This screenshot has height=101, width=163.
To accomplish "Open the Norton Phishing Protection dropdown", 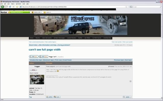I will coord(29,12).
